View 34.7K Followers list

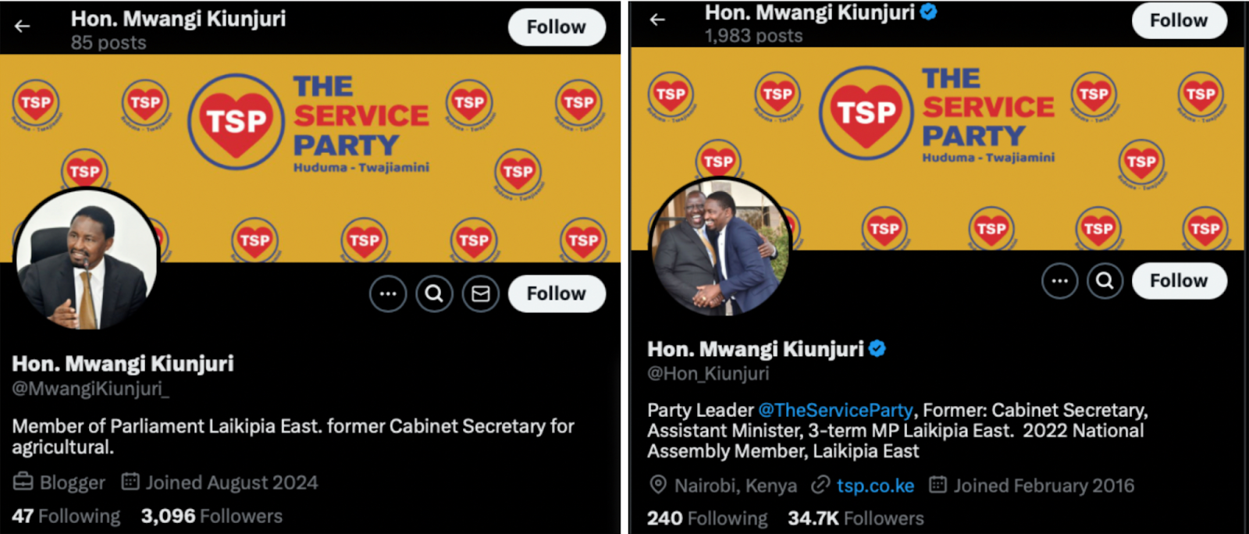coord(856,518)
